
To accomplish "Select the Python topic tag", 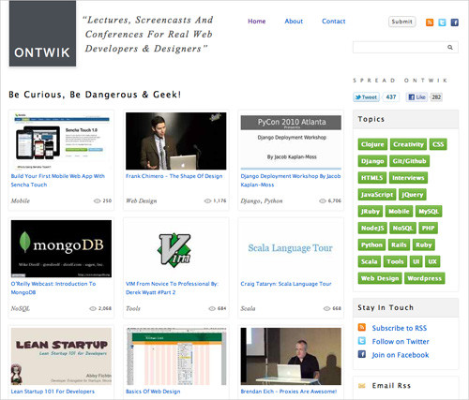I will [371, 244].
